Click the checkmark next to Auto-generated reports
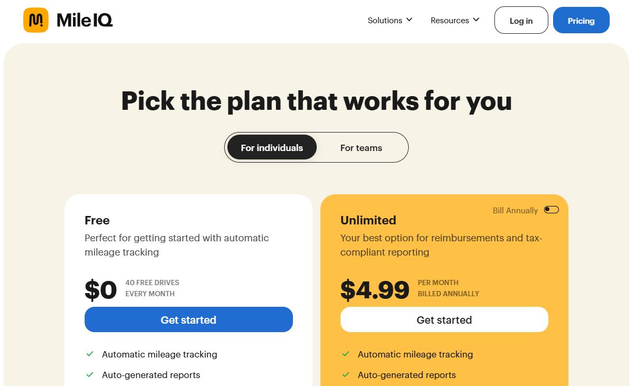Screen dimensions: 634x386 pos(90,375)
